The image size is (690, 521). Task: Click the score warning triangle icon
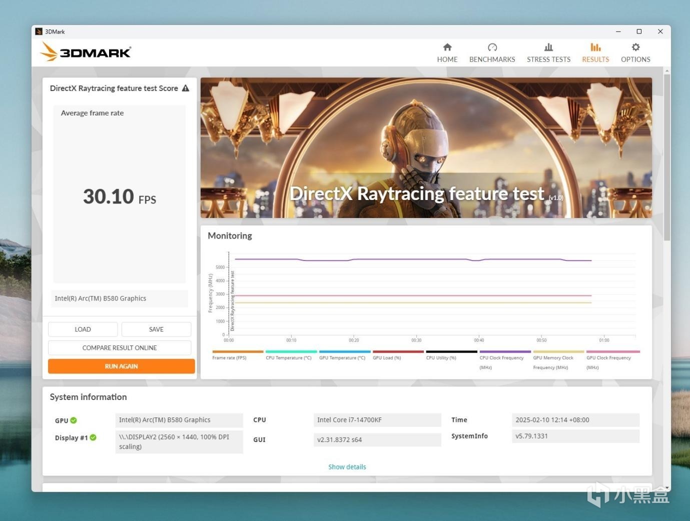[186, 88]
